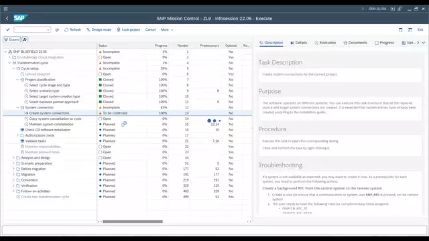The image size is (429, 241).
Task: Click the user icon button beside Expand
Action: (25, 39)
